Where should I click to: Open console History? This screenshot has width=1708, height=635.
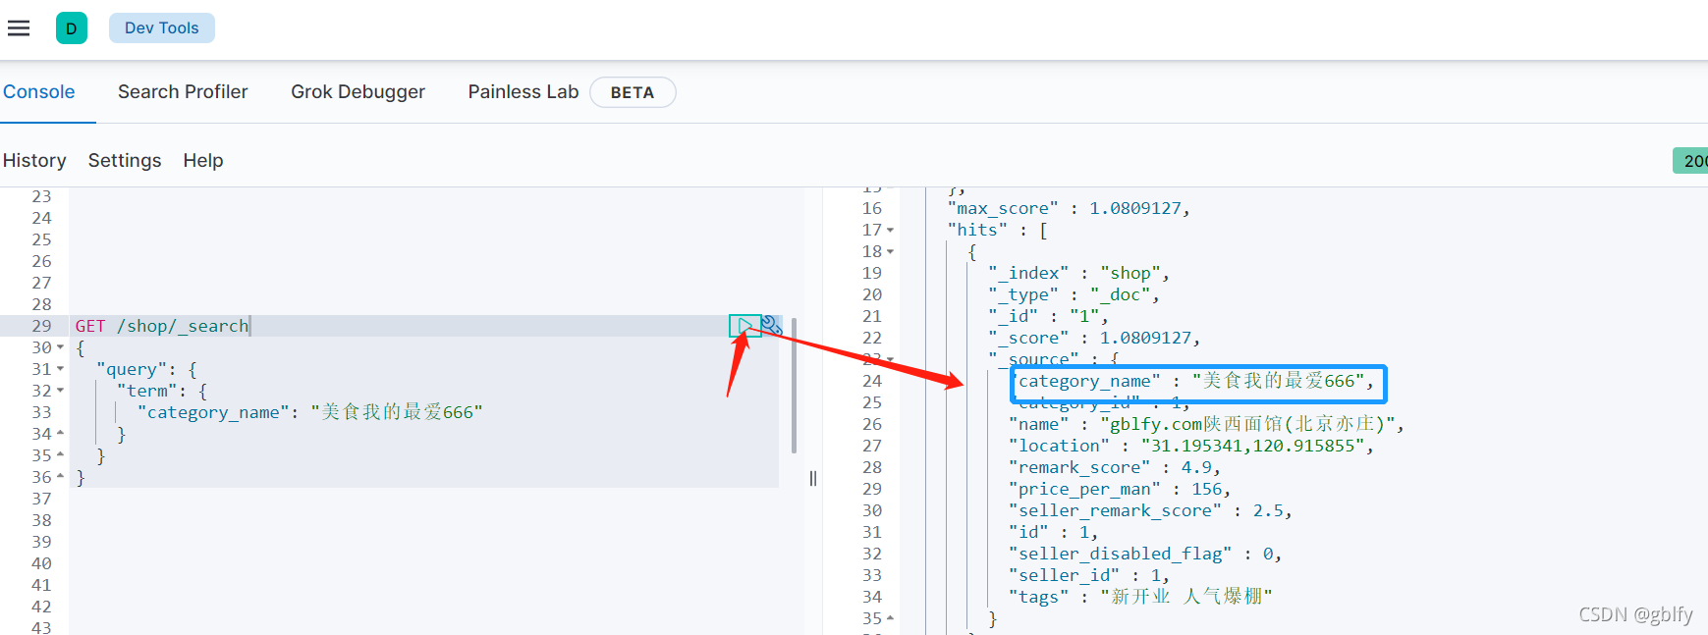(x=34, y=160)
